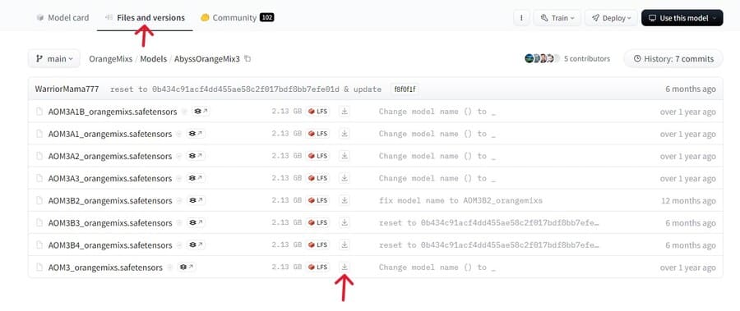
Task: Open the AOM3B3_orangemixs.safetensors file link
Action: tap(110, 222)
